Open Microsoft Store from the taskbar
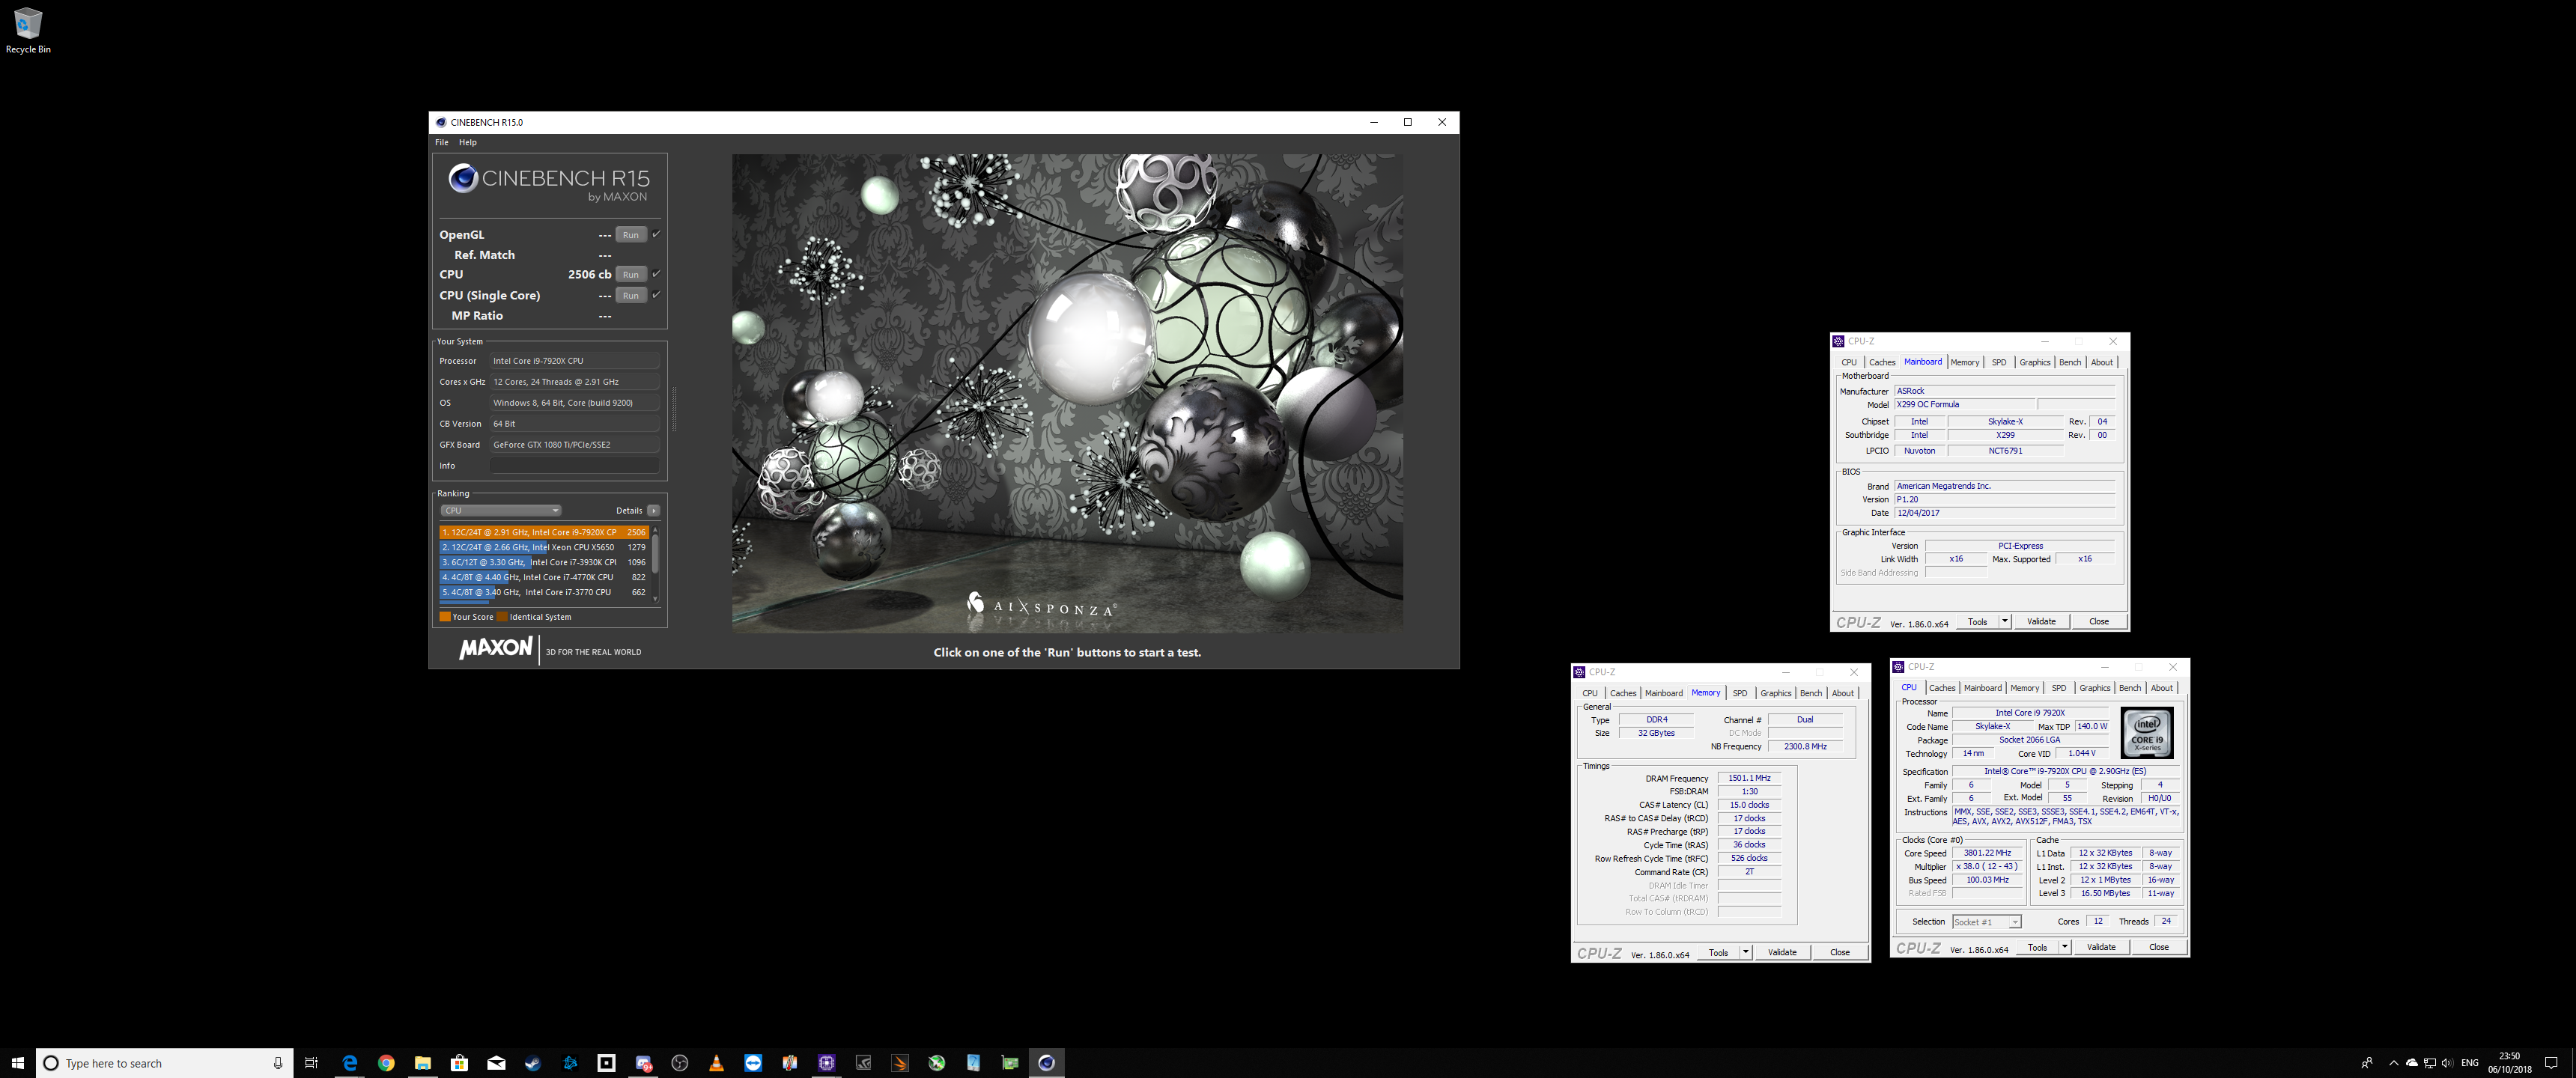Image resolution: width=2576 pixels, height=1078 pixels. 459,1063
